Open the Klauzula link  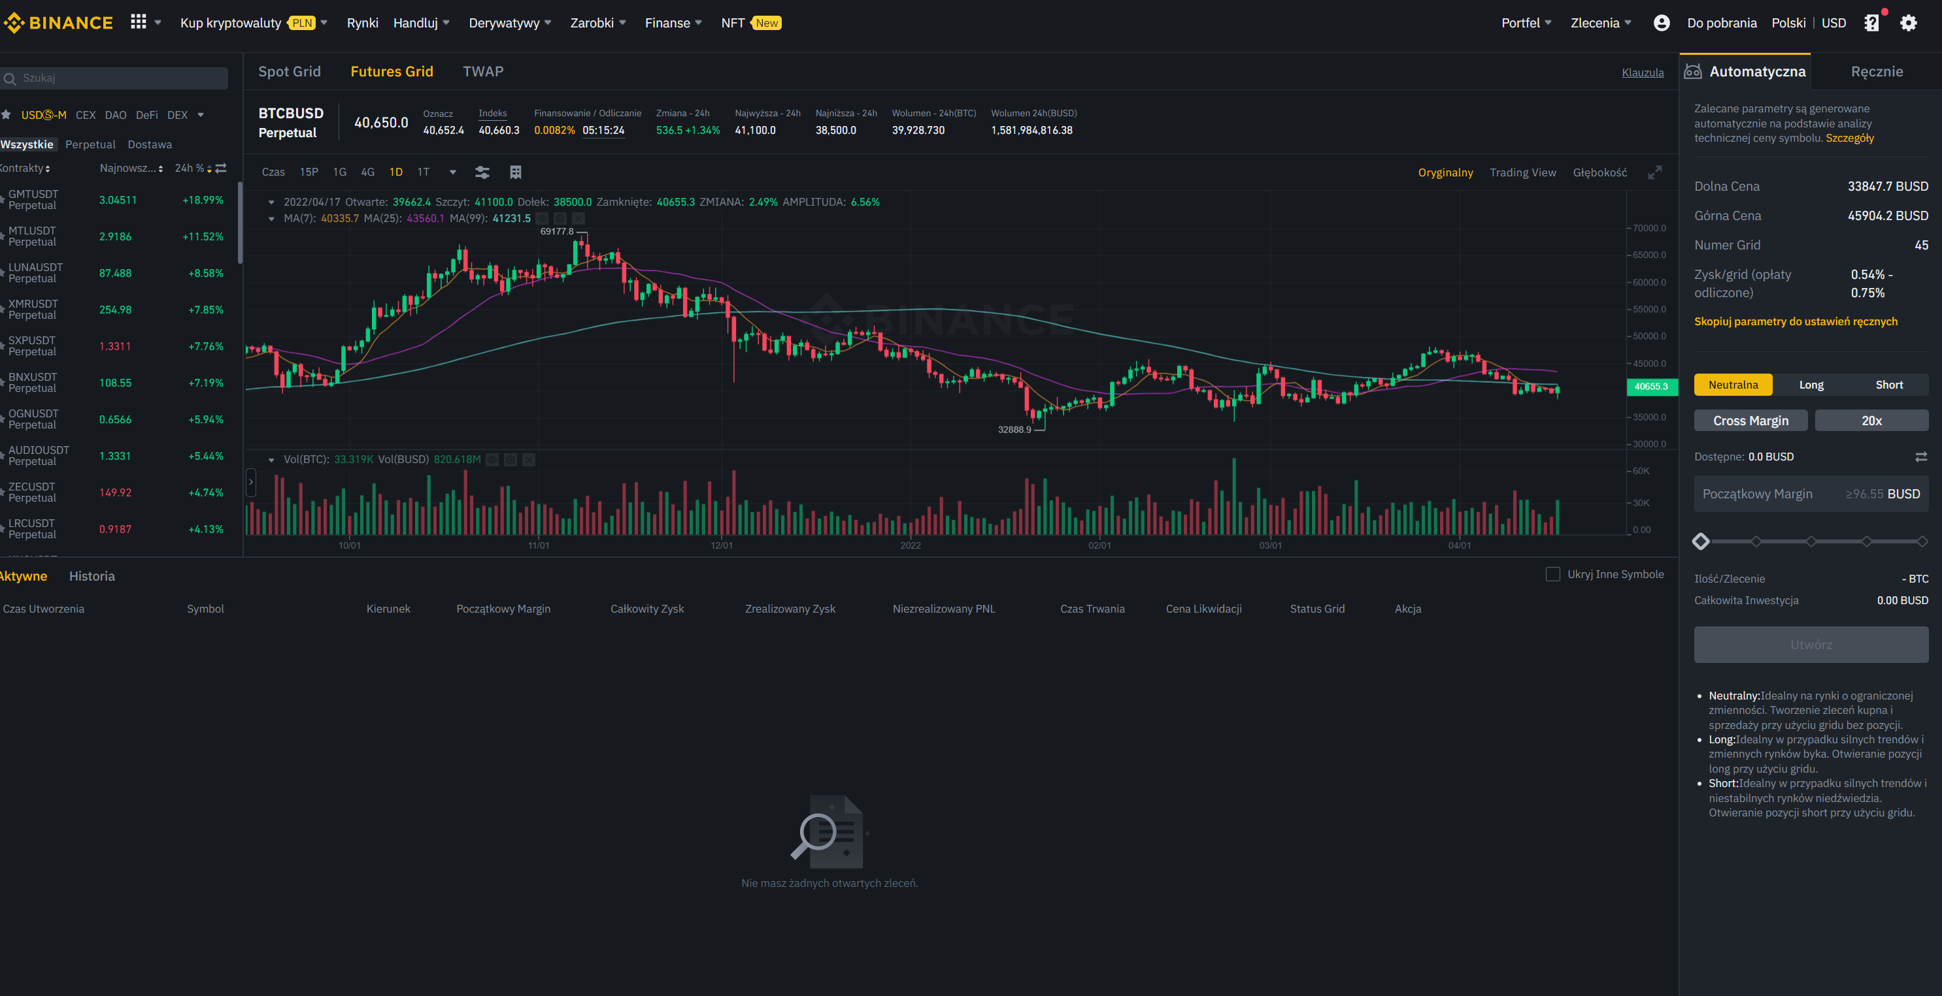coord(1642,72)
